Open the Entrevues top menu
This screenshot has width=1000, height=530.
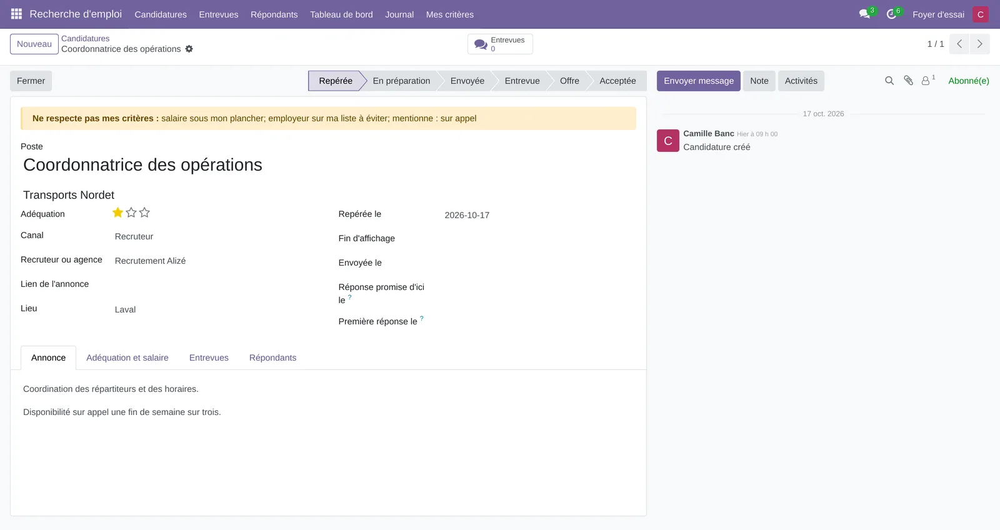pyautogui.click(x=219, y=14)
